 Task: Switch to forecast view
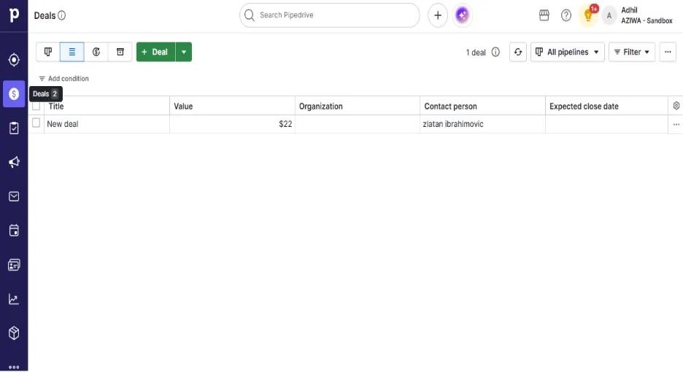pyautogui.click(x=96, y=52)
